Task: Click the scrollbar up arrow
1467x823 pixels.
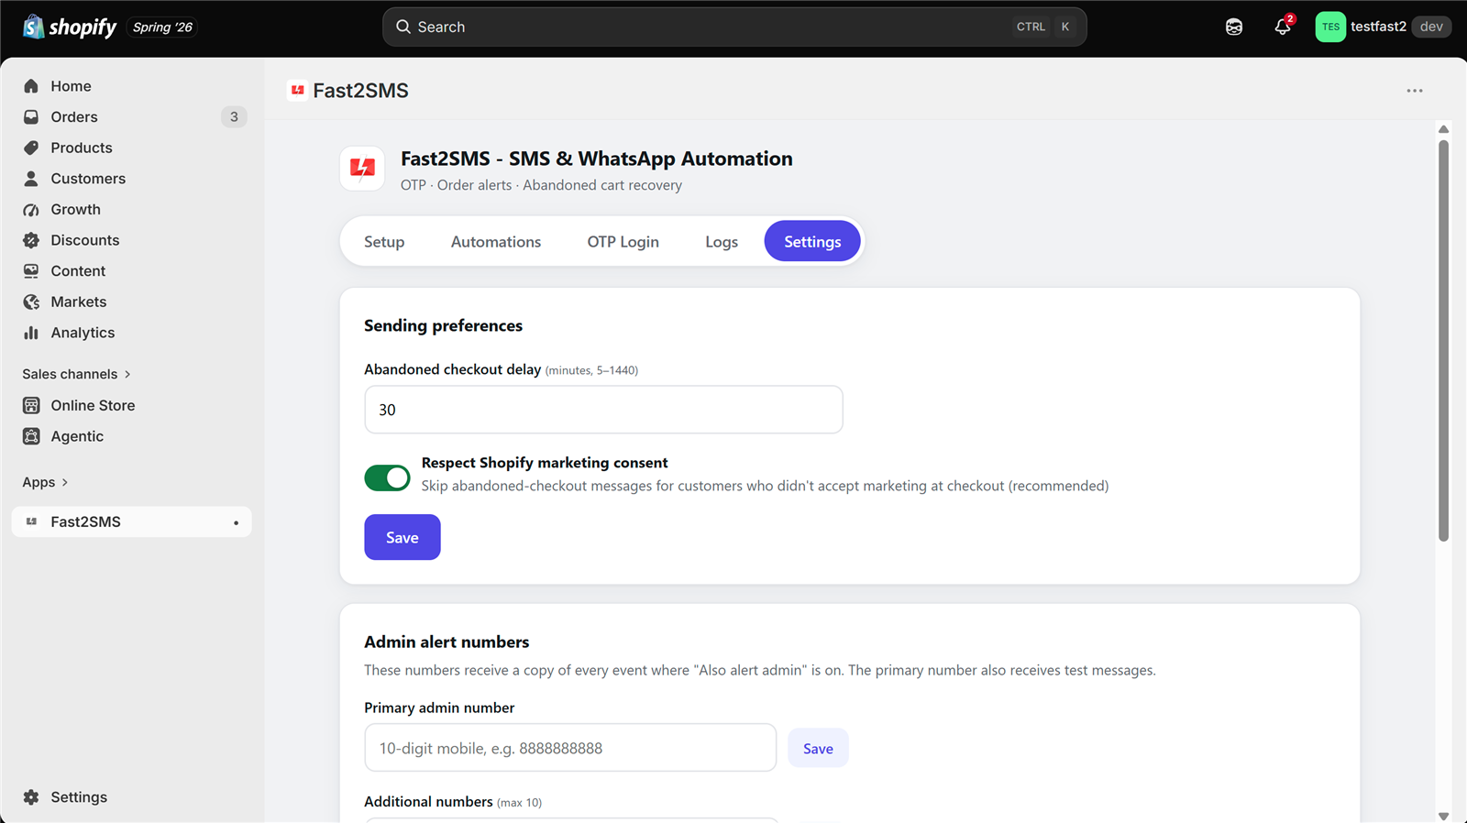Action: 1443,129
